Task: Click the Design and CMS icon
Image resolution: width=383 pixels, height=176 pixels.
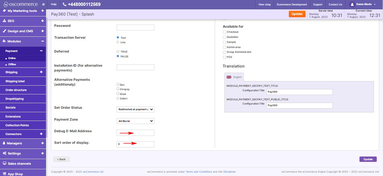Action: 4,31
